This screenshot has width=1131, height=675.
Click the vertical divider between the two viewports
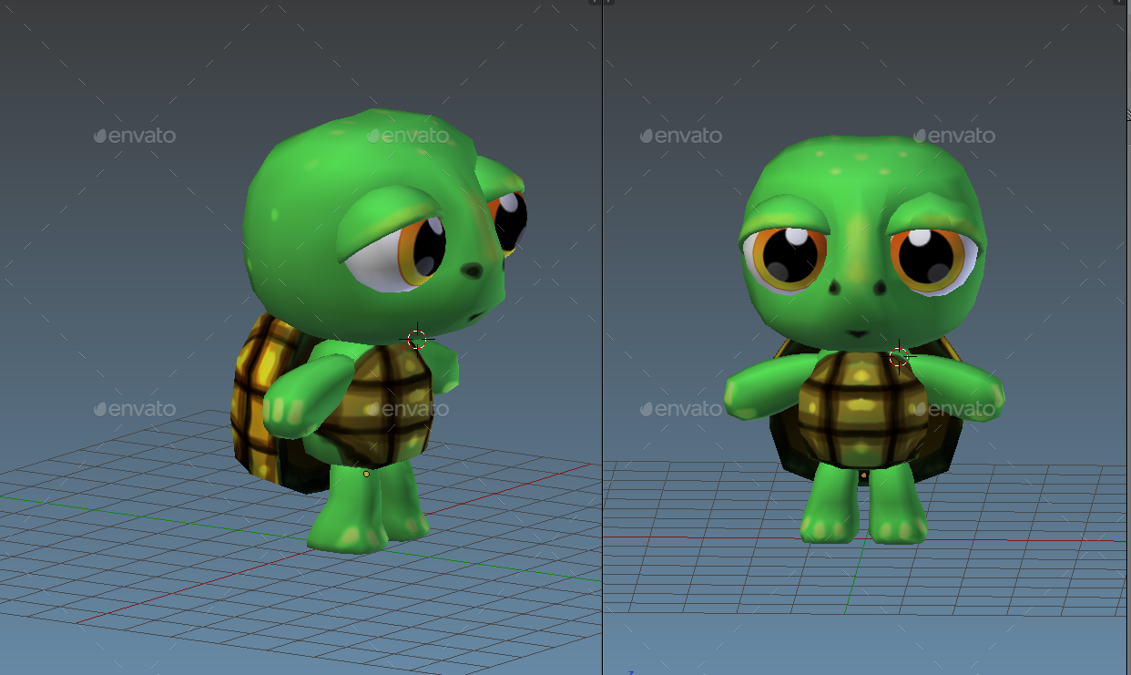pos(601,337)
